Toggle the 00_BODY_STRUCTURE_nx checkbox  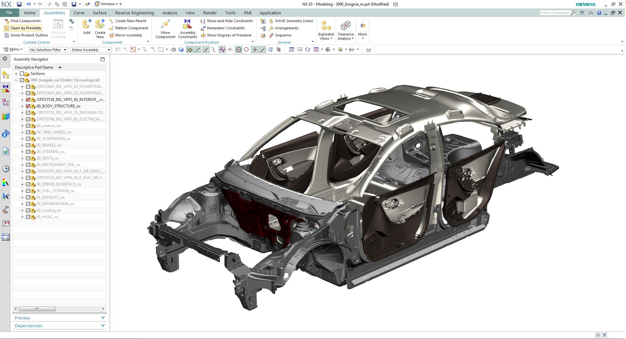28,106
